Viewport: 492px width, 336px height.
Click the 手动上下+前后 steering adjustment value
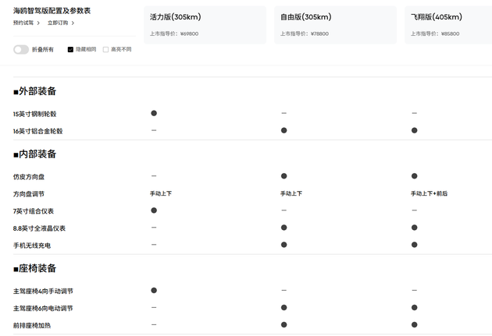pos(429,193)
